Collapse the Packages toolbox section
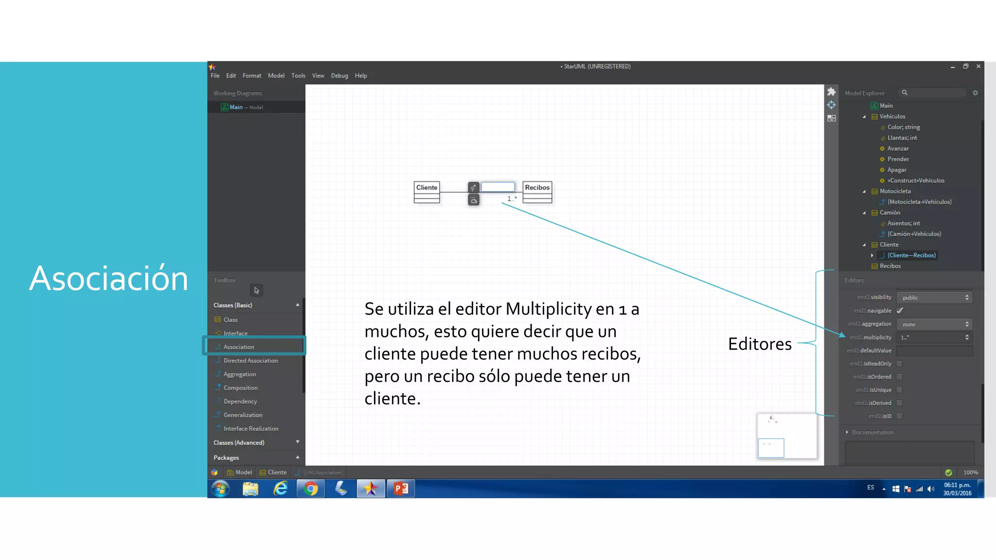The image size is (996, 560). 298,457
